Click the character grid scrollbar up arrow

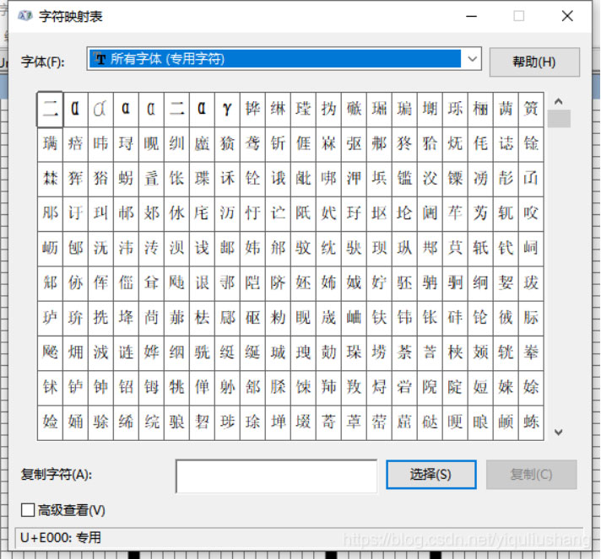558,102
